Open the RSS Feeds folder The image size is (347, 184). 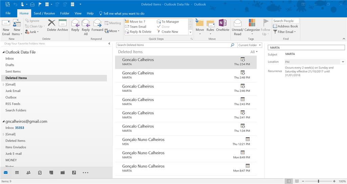click(x=13, y=104)
